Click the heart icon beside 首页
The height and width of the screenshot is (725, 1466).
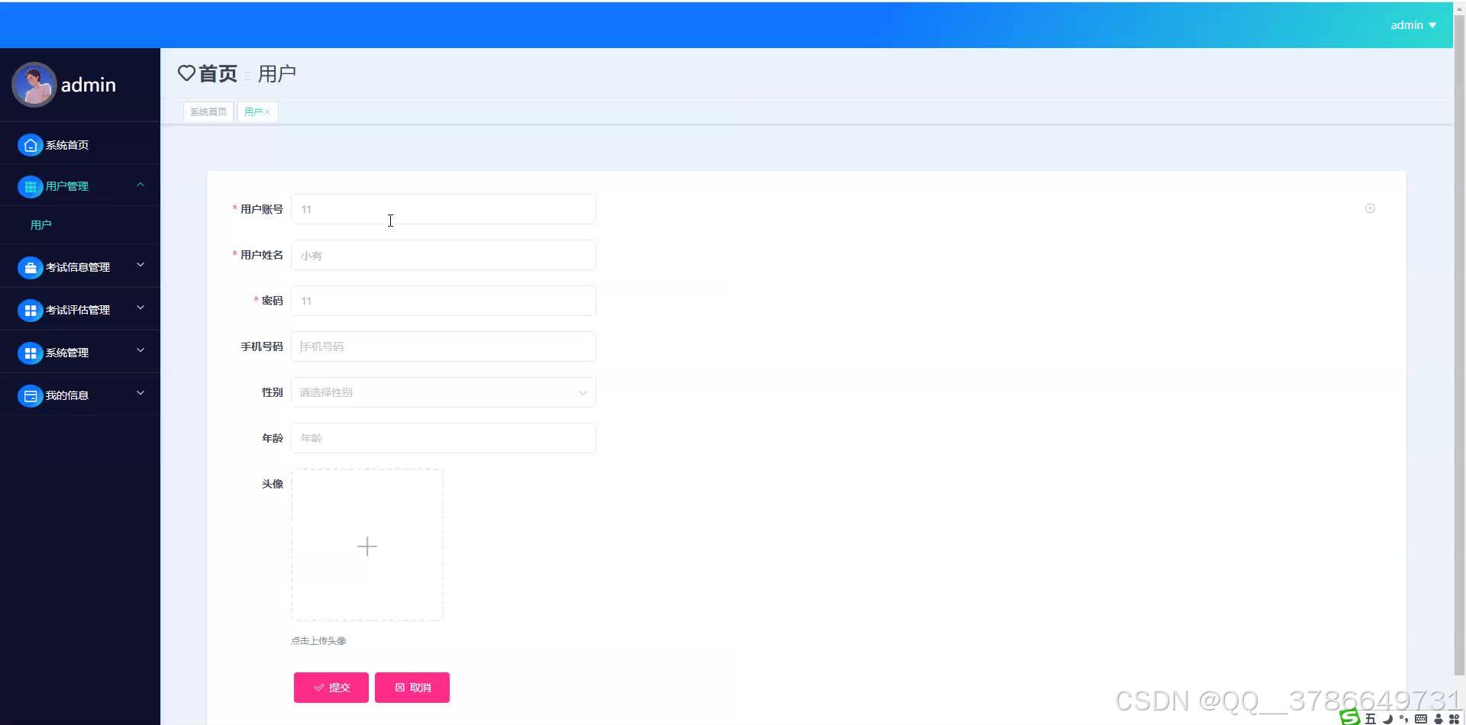[x=186, y=73]
